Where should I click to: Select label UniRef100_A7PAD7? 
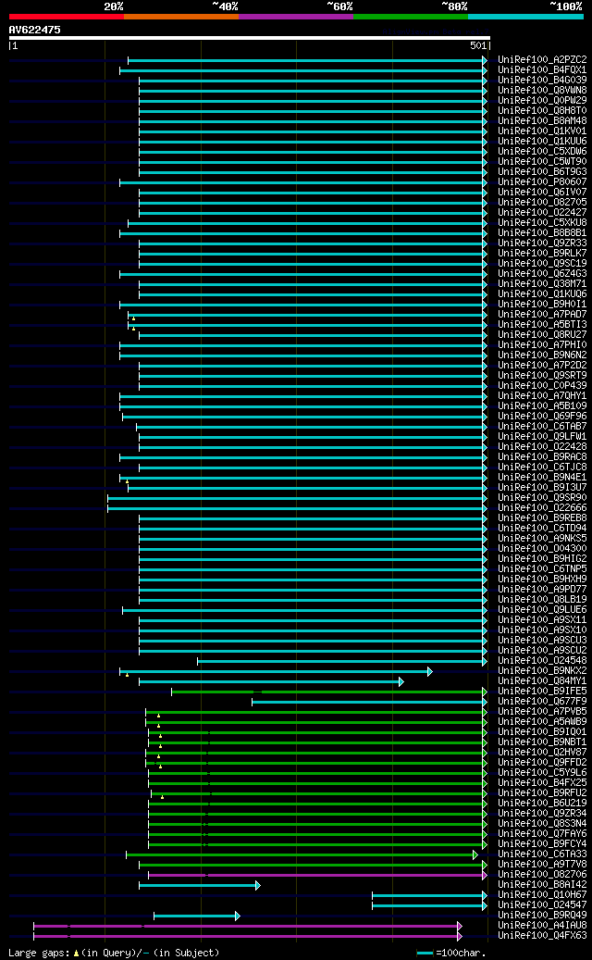(542, 314)
